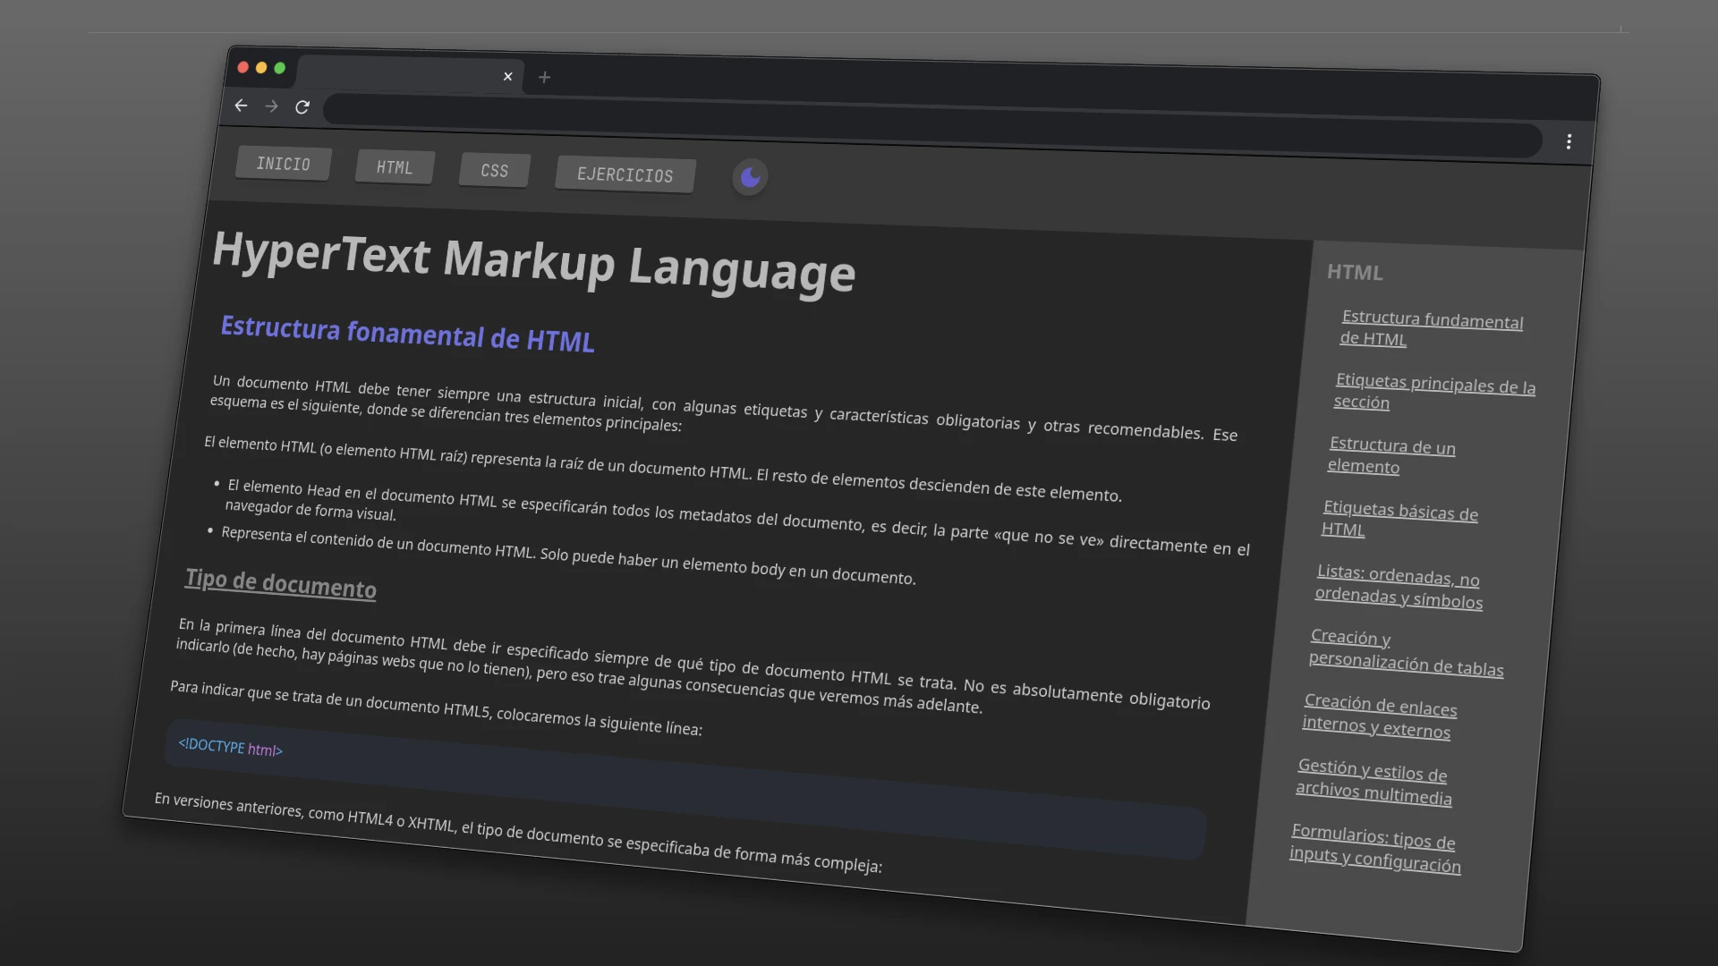
Task: Open 'Gestión y estilos de archivos multimedia'
Action: pos(1373,783)
